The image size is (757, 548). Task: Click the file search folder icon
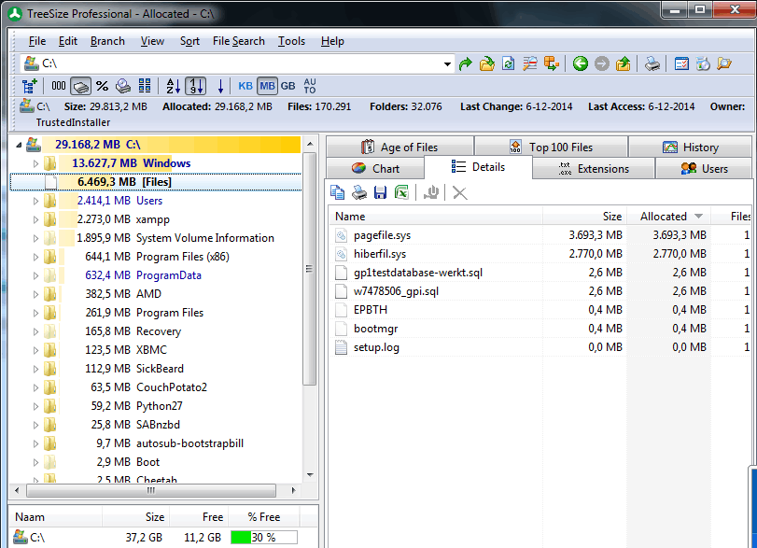coord(724,63)
